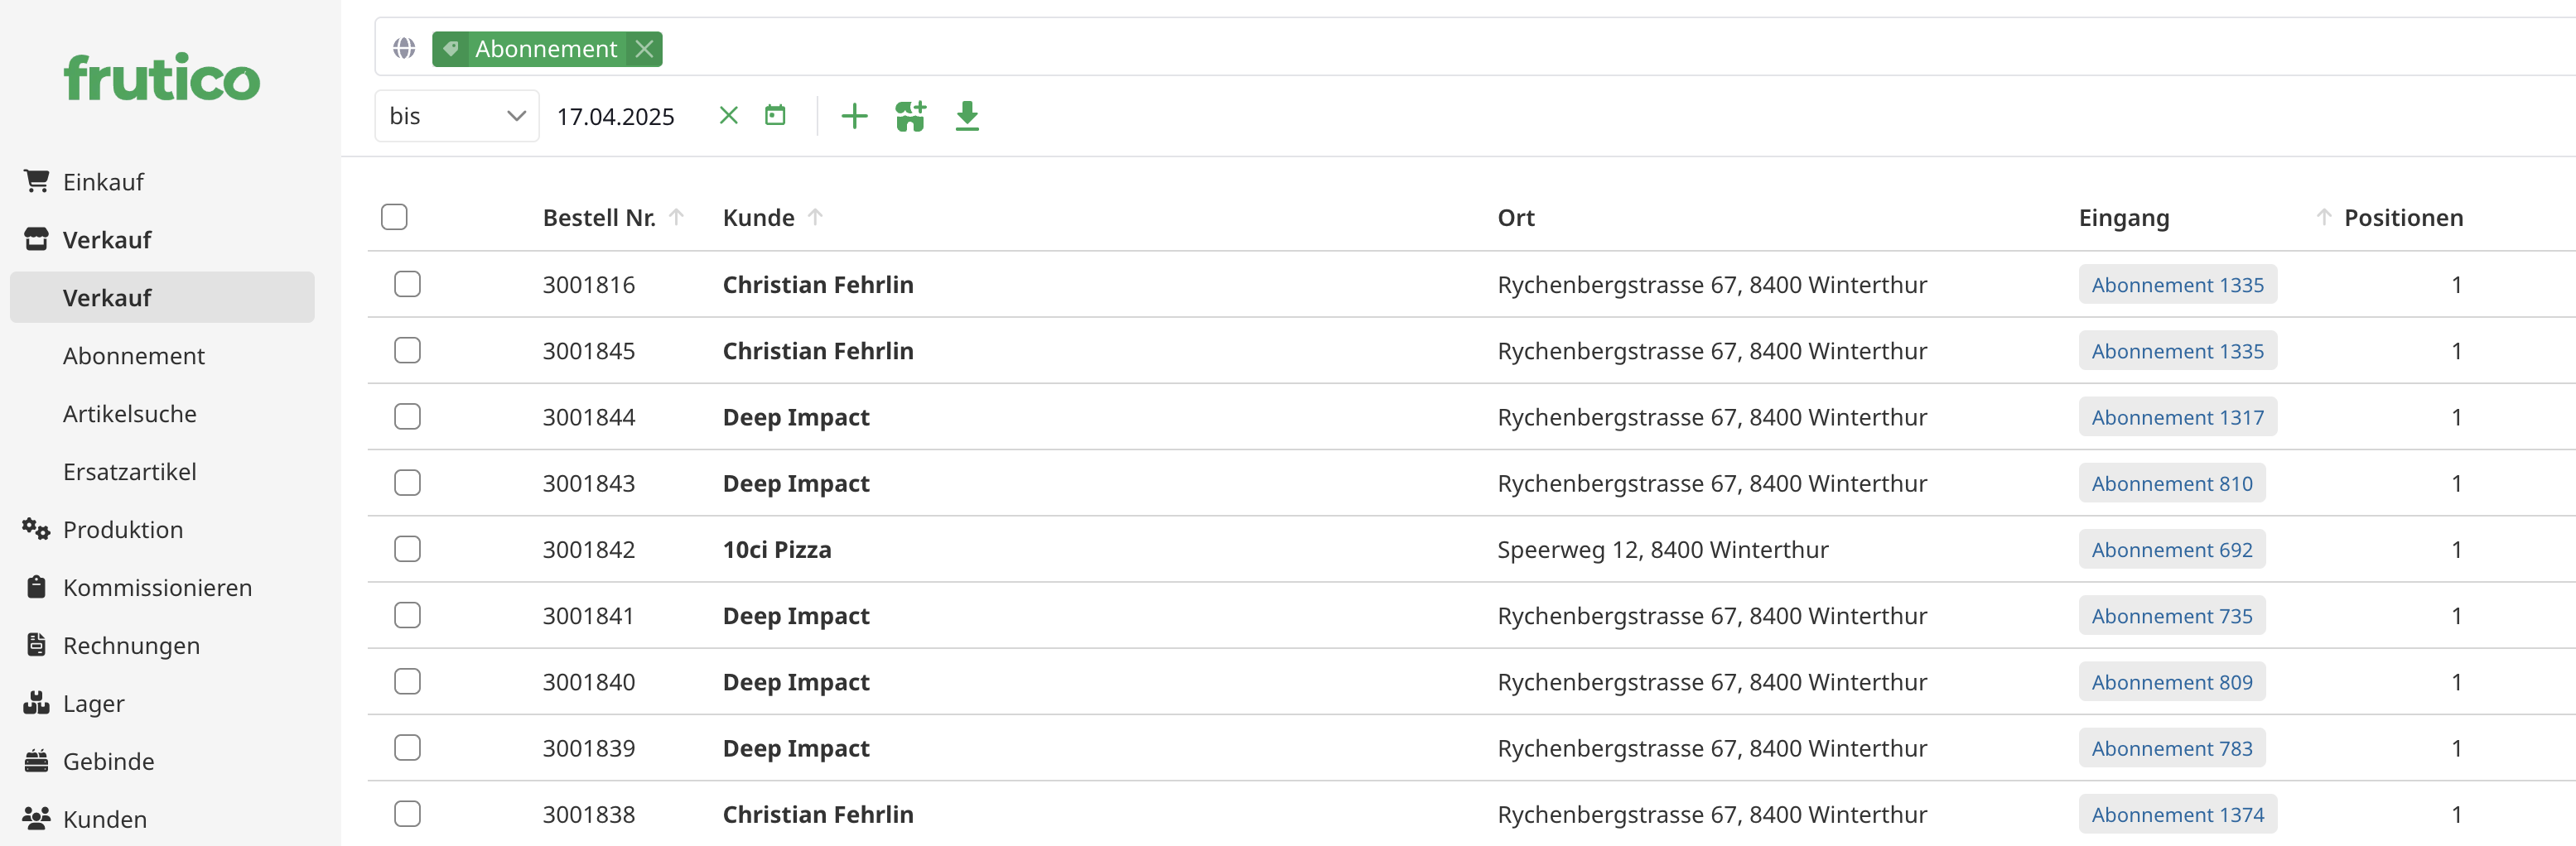Open Kommissionieren from the sidebar

click(157, 587)
